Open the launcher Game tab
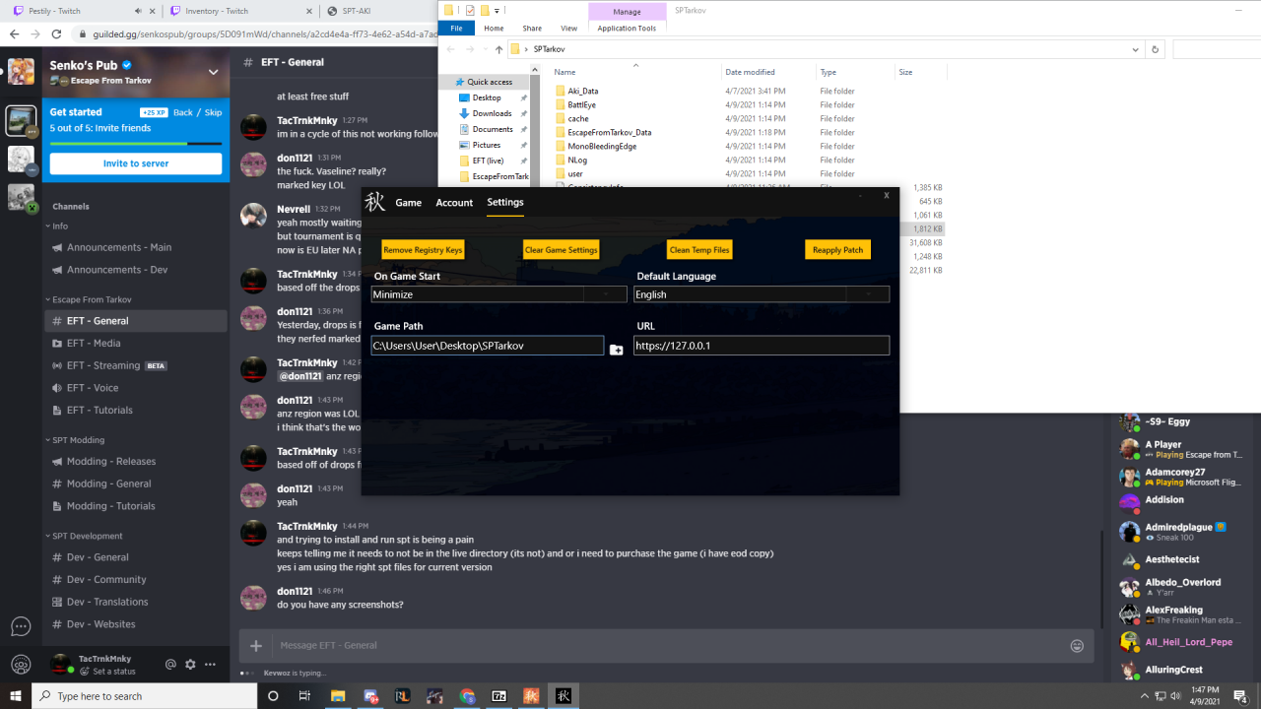The width and height of the screenshot is (1261, 709). pyautogui.click(x=408, y=203)
